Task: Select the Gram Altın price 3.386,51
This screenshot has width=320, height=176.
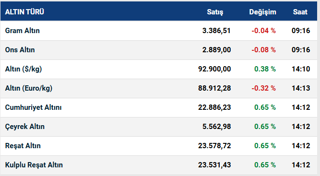Action: point(216,31)
